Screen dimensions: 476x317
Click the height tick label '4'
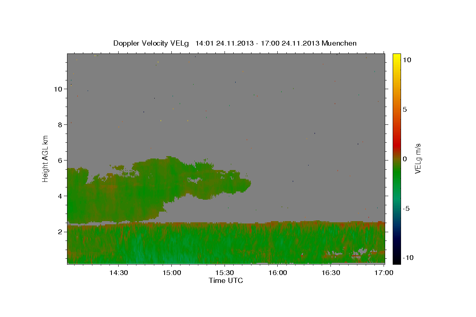[61, 196]
